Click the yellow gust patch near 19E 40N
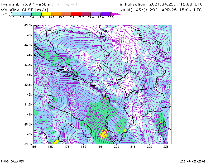This screenshot has width=211, height=163. [104, 134]
